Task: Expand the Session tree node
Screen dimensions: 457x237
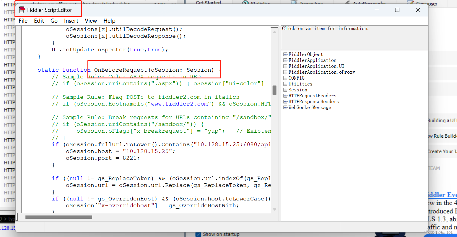Action: (285, 90)
